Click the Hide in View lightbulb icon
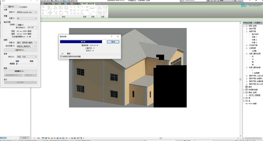This screenshot has height=141, width=263. click(x=82, y=7)
